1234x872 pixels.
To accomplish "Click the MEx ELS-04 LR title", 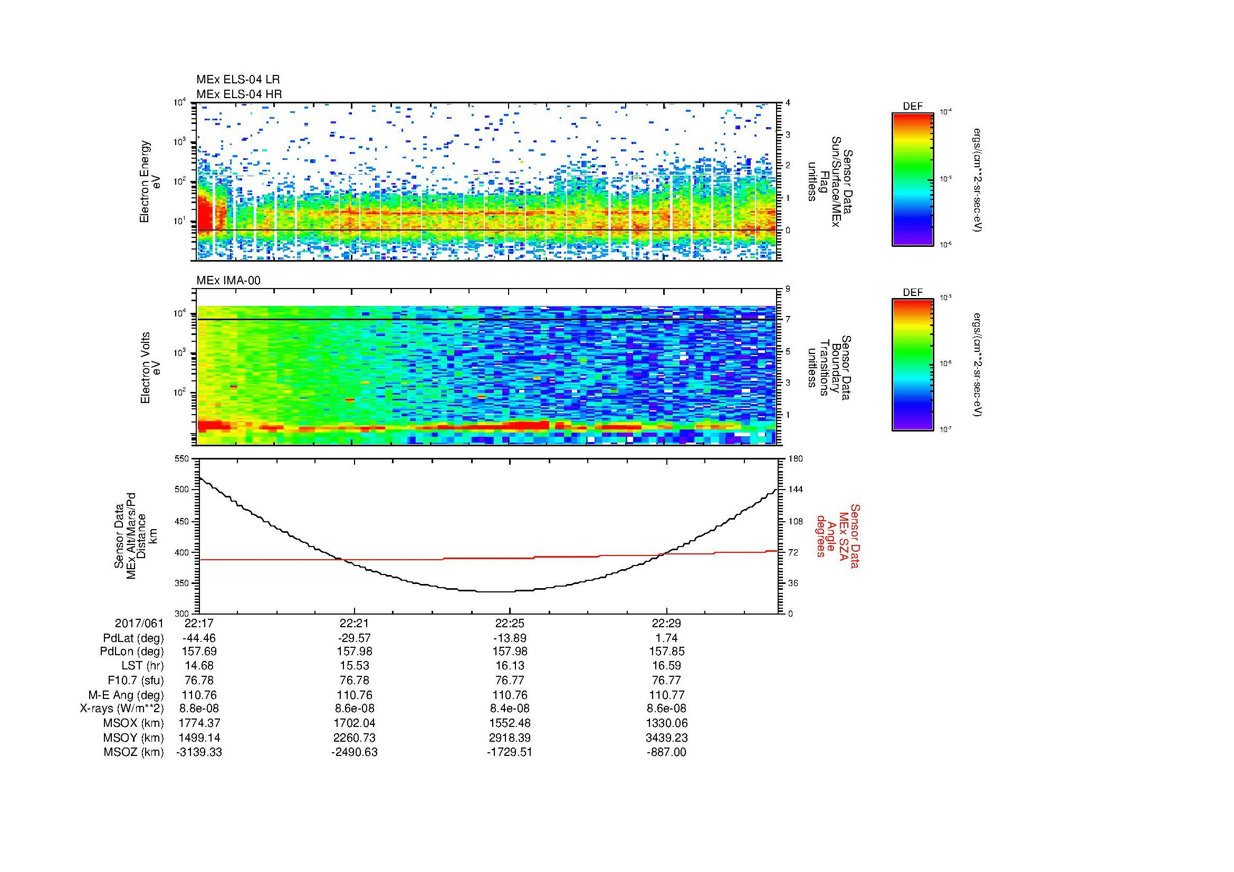I will point(238,80).
